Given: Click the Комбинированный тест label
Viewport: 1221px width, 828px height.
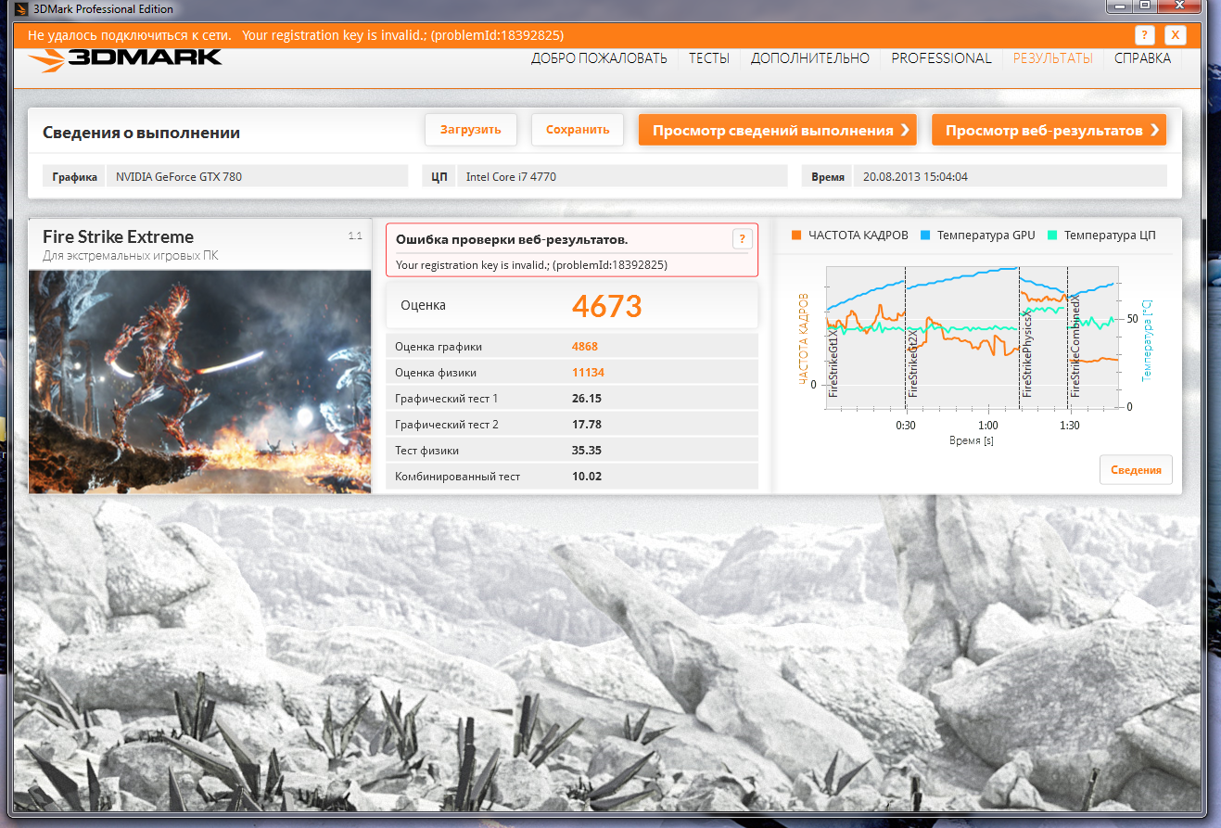Looking at the screenshot, I should [x=458, y=477].
